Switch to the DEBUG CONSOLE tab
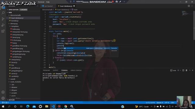The width and height of the screenshot is (195, 109). point(76,70)
